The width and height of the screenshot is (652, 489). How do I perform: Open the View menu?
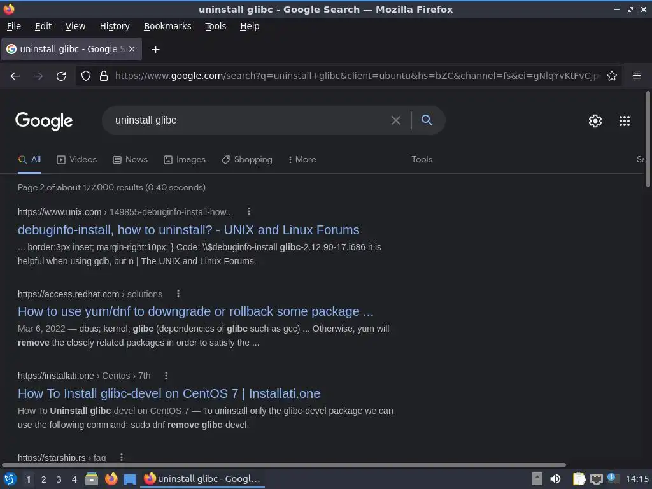(75, 26)
